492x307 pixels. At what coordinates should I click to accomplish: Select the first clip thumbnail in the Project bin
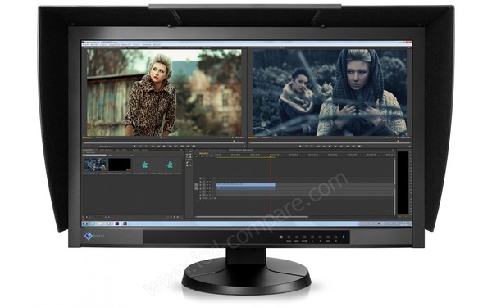[95, 165]
